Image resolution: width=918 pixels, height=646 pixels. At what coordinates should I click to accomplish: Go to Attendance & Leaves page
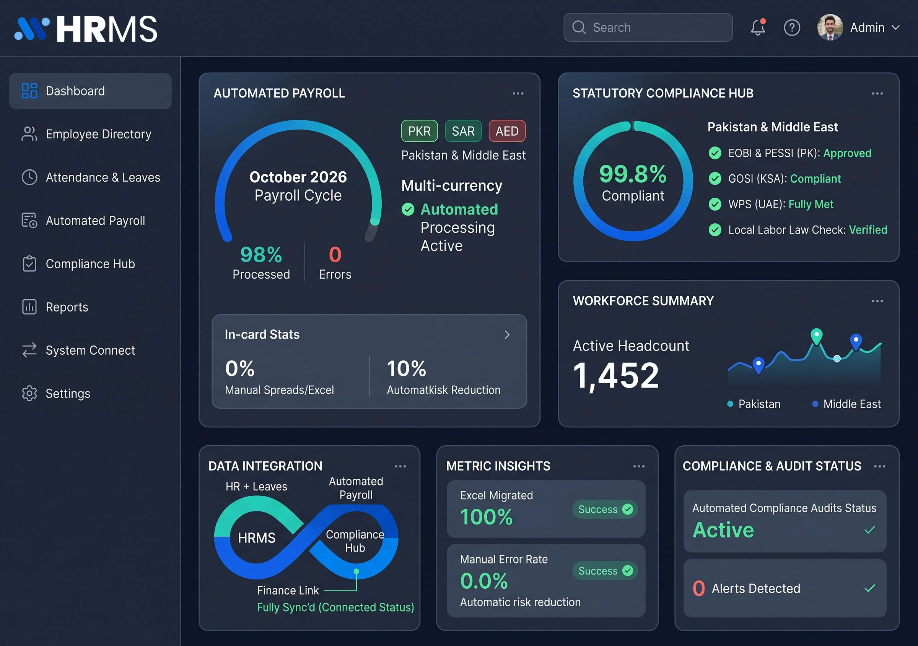90,177
